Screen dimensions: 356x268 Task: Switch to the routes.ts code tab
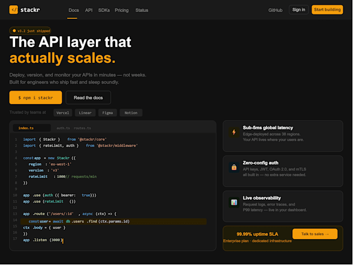pyautogui.click(x=82, y=128)
